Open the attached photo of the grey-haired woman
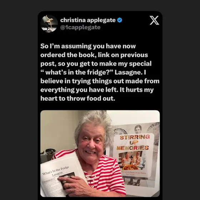Screen dimensions: 200x200 coord(100,154)
